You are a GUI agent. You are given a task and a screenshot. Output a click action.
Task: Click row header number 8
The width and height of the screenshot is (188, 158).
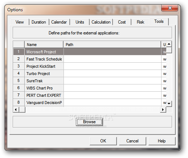[x=19, y=103]
